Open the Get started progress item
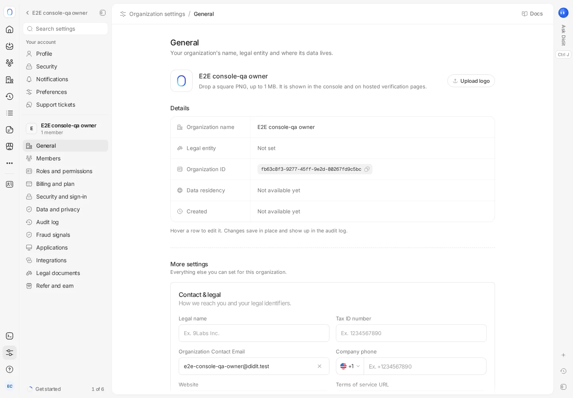The image size is (573, 398). 65,389
